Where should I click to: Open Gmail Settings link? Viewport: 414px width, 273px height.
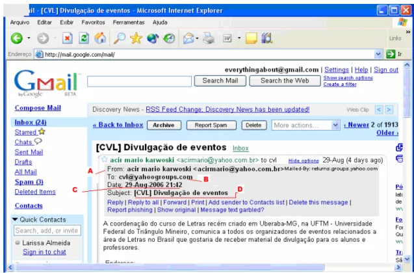point(337,70)
